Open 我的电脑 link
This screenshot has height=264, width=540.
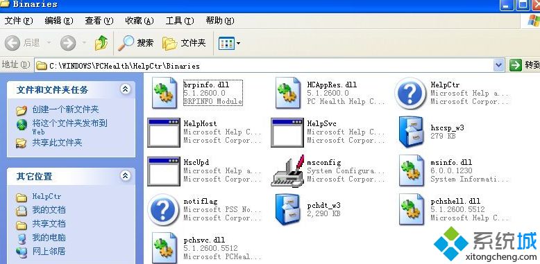coord(49,238)
